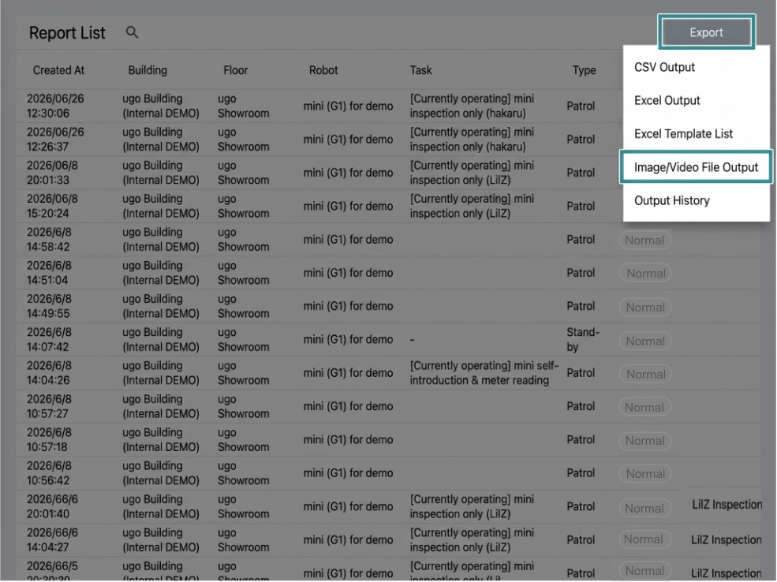Select the report dated 2026/6/8 10:56:42
Image resolution: width=777 pixels, height=582 pixels.
[388, 473]
